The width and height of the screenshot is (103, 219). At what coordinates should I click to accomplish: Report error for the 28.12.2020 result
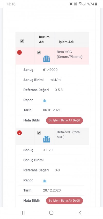coord(64,201)
